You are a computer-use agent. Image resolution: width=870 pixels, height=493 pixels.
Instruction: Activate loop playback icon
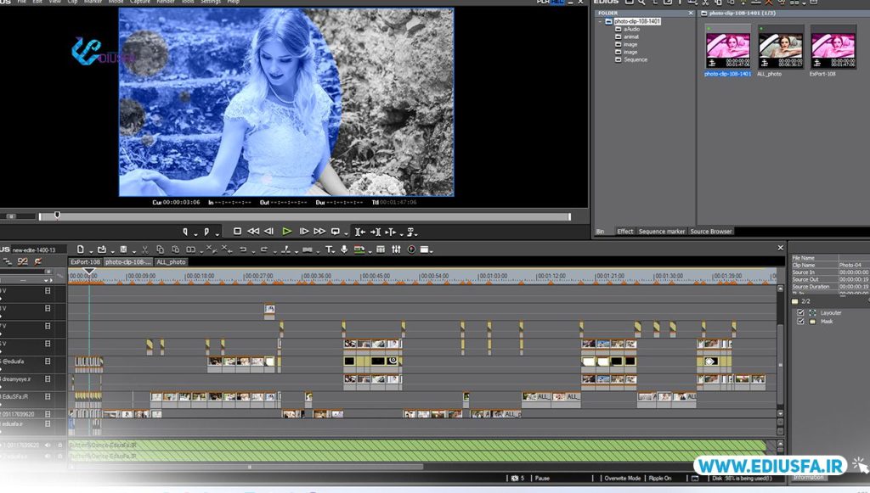[x=336, y=232]
